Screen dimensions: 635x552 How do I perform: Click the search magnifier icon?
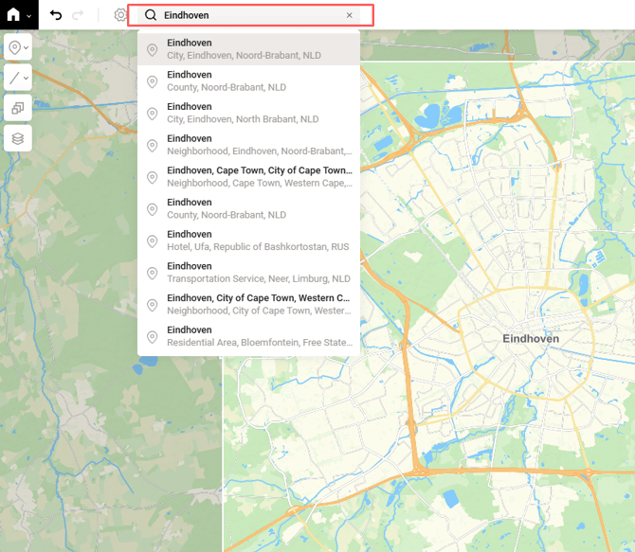click(x=151, y=15)
